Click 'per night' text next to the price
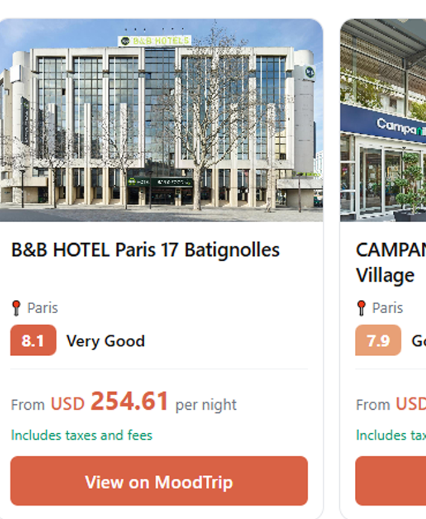 [206, 405]
